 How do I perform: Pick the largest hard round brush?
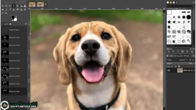click(189, 17)
